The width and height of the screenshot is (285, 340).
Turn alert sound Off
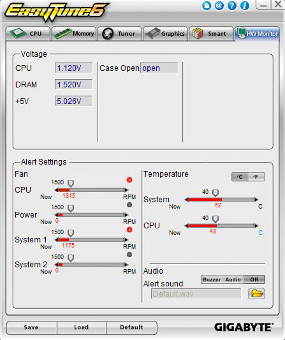click(x=254, y=280)
